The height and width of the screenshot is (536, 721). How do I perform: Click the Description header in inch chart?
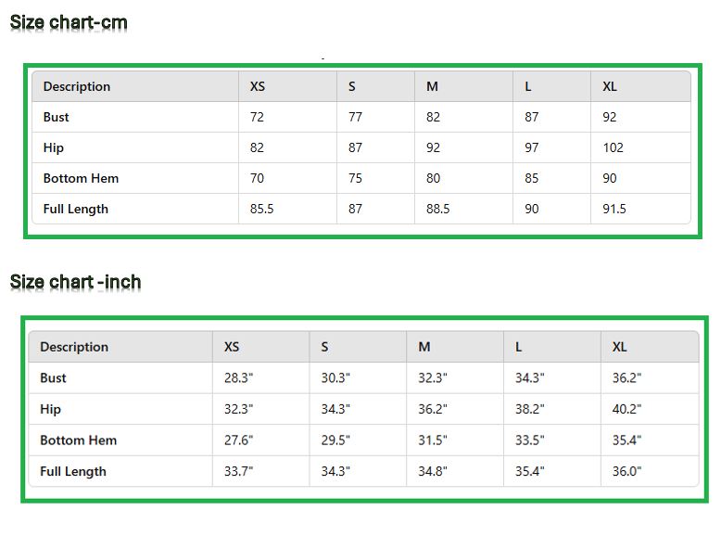(74, 347)
